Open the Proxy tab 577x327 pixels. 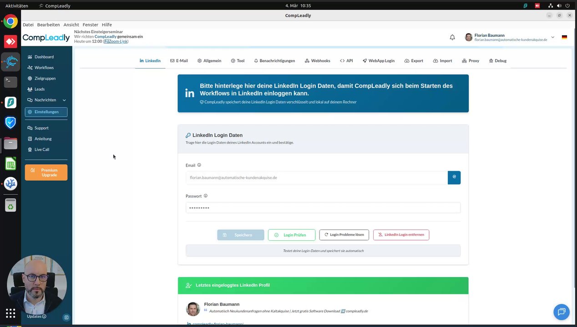click(471, 61)
